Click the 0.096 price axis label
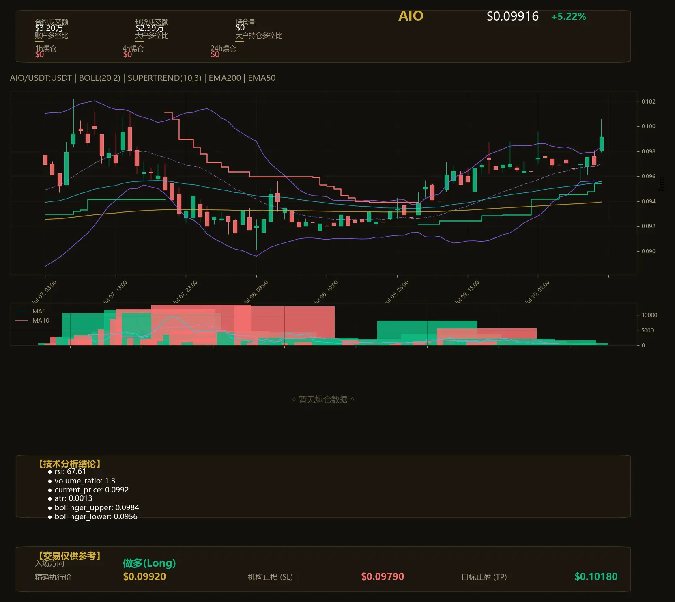Screen dimensions: 675x602 coord(648,176)
